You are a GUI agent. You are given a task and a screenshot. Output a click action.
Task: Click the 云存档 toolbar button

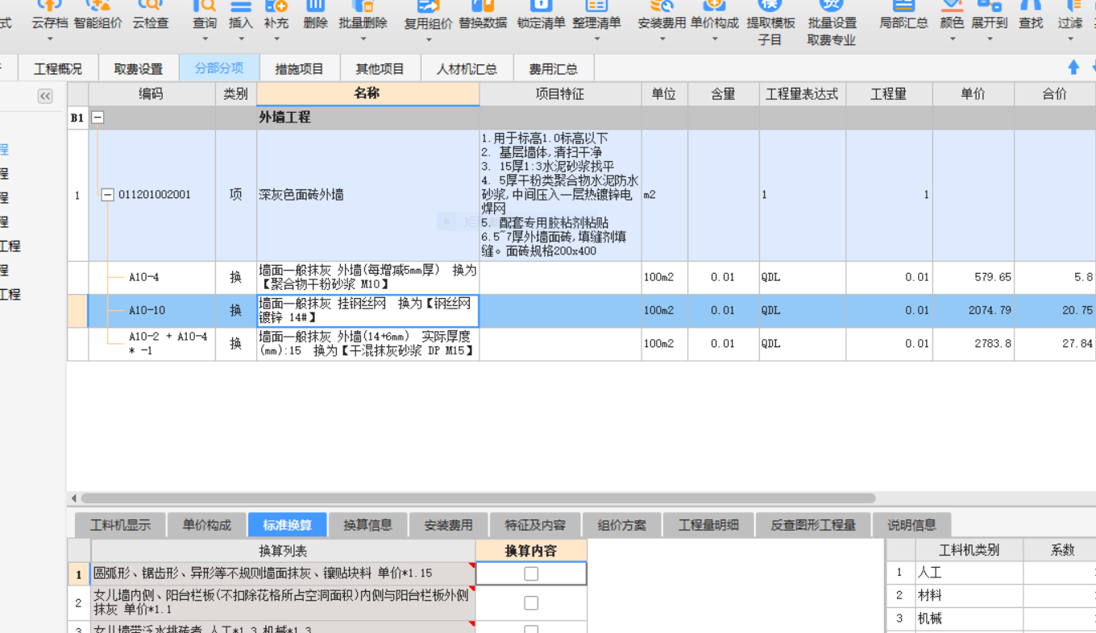(50, 16)
